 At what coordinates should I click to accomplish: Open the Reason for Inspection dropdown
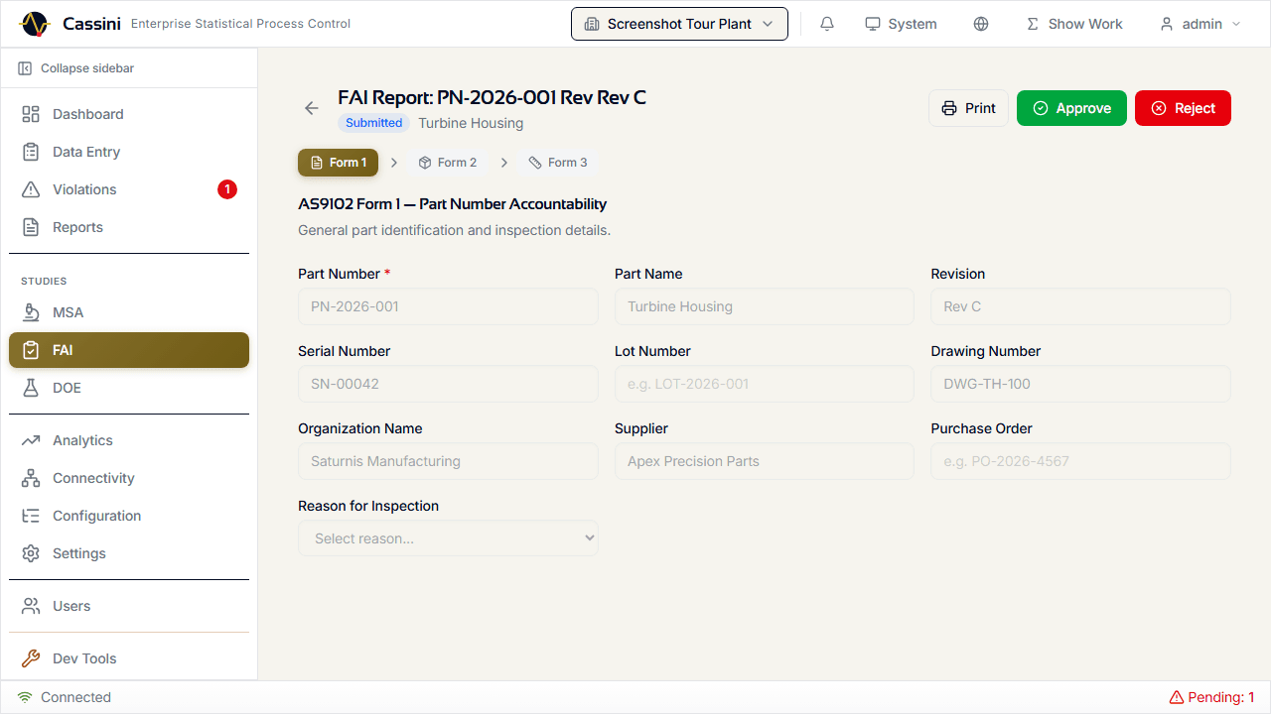pos(448,537)
